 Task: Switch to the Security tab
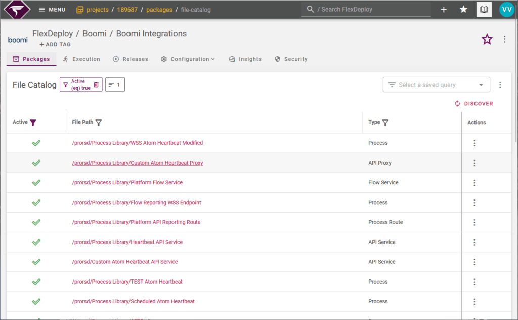coord(291,59)
